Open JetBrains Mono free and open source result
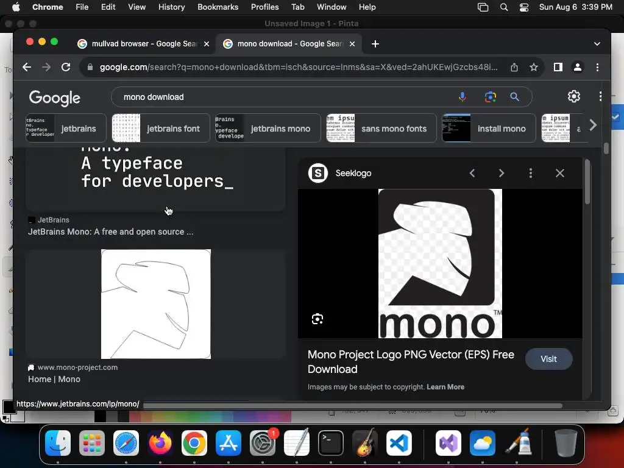This screenshot has width=624, height=468. (111, 232)
